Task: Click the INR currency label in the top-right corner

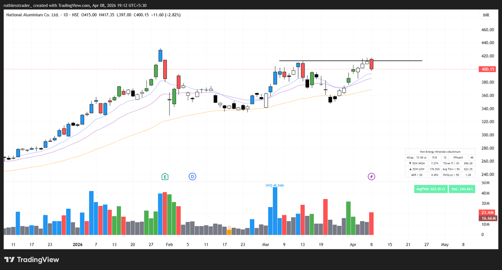Action: pyautogui.click(x=486, y=15)
